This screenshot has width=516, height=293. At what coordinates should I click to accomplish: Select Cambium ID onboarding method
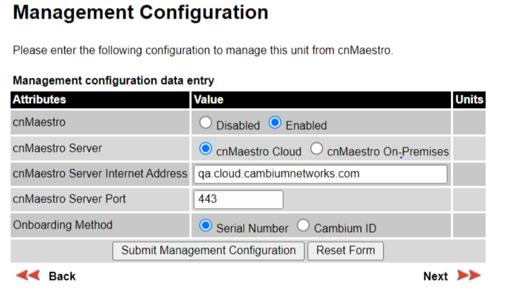click(303, 225)
